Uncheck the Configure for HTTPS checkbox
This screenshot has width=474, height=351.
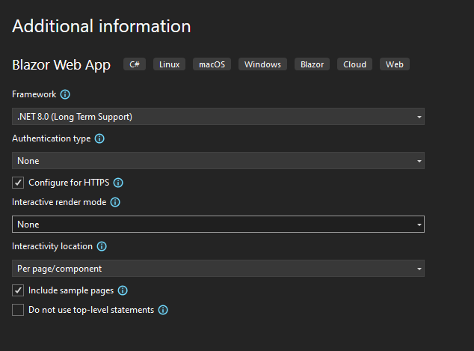click(18, 183)
